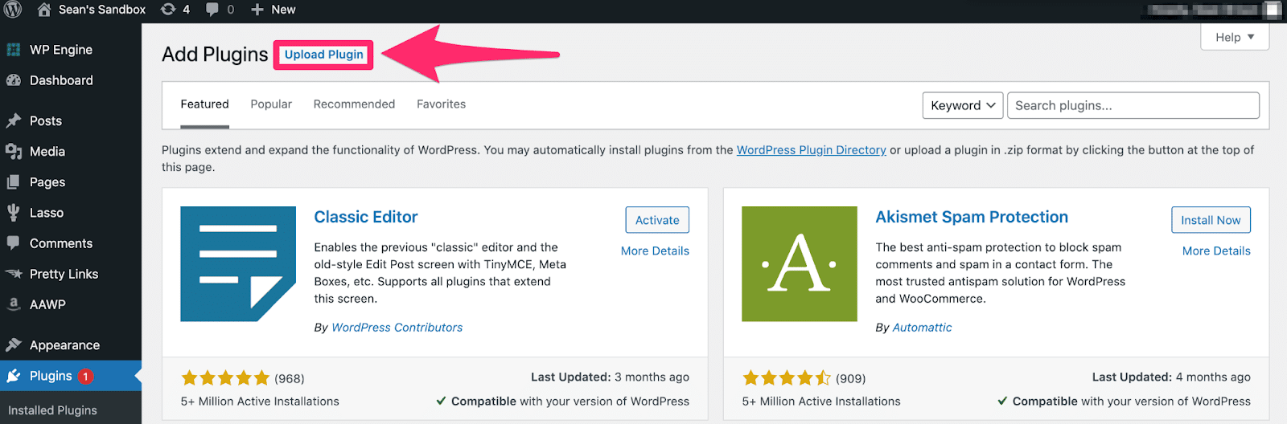Click the Search plugins input field
This screenshot has height=424, width=1287.
(x=1133, y=105)
